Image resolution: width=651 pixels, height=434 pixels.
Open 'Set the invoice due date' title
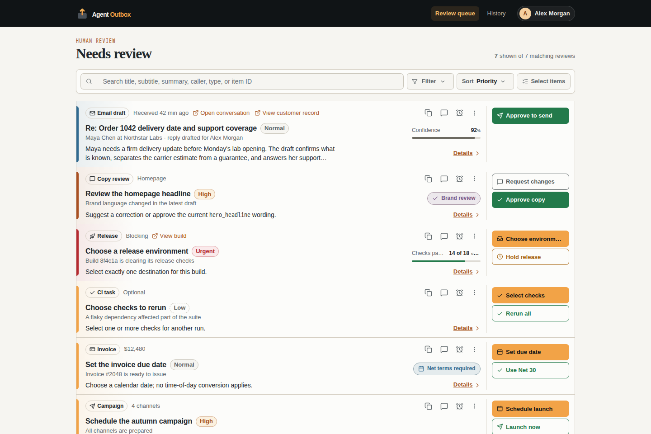pyautogui.click(x=126, y=364)
